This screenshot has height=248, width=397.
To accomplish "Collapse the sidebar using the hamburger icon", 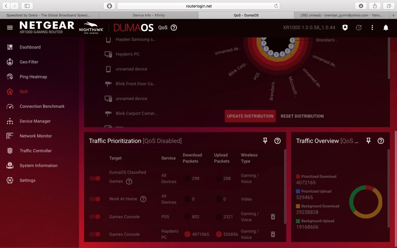I will click(10, 28).
